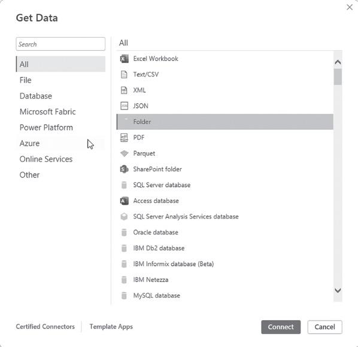Select the Excel Workbook connector icon
Screen dimensions: 358x347
point(124,59)
